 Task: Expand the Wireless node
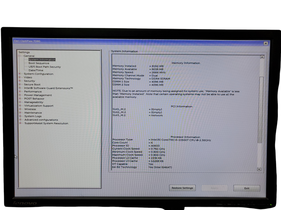click(x=20, y=109)
